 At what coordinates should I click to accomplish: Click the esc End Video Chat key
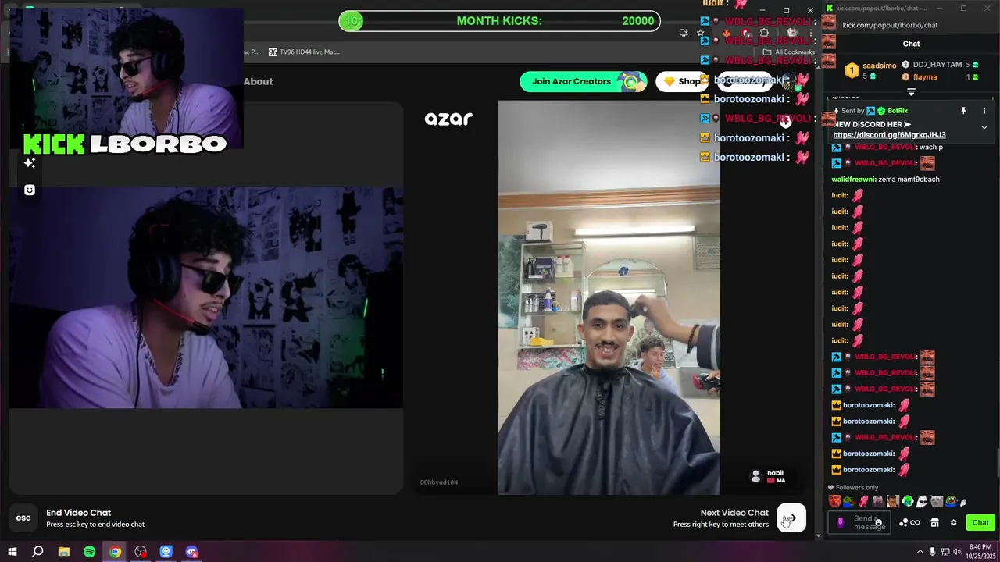tap(23, 518)
